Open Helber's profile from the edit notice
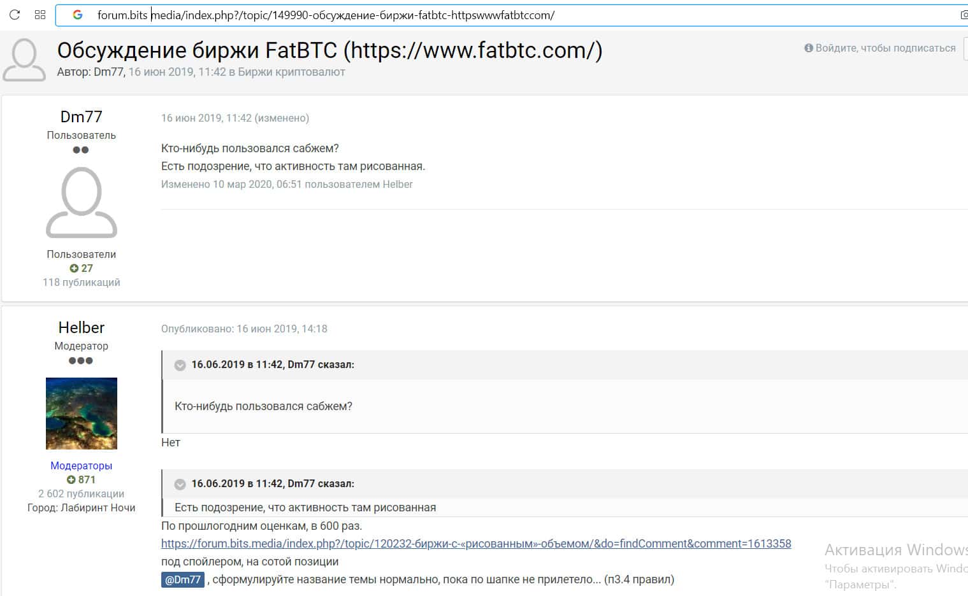 tap(398, 184)
